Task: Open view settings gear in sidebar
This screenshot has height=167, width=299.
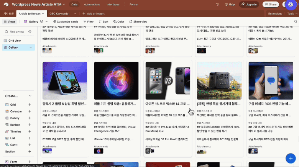Action: coord(31,32)
